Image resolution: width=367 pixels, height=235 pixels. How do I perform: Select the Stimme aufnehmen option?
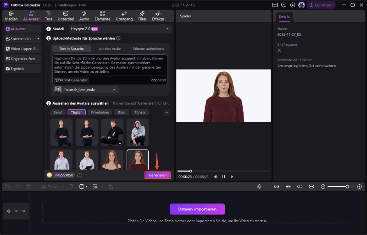point(148,49)
